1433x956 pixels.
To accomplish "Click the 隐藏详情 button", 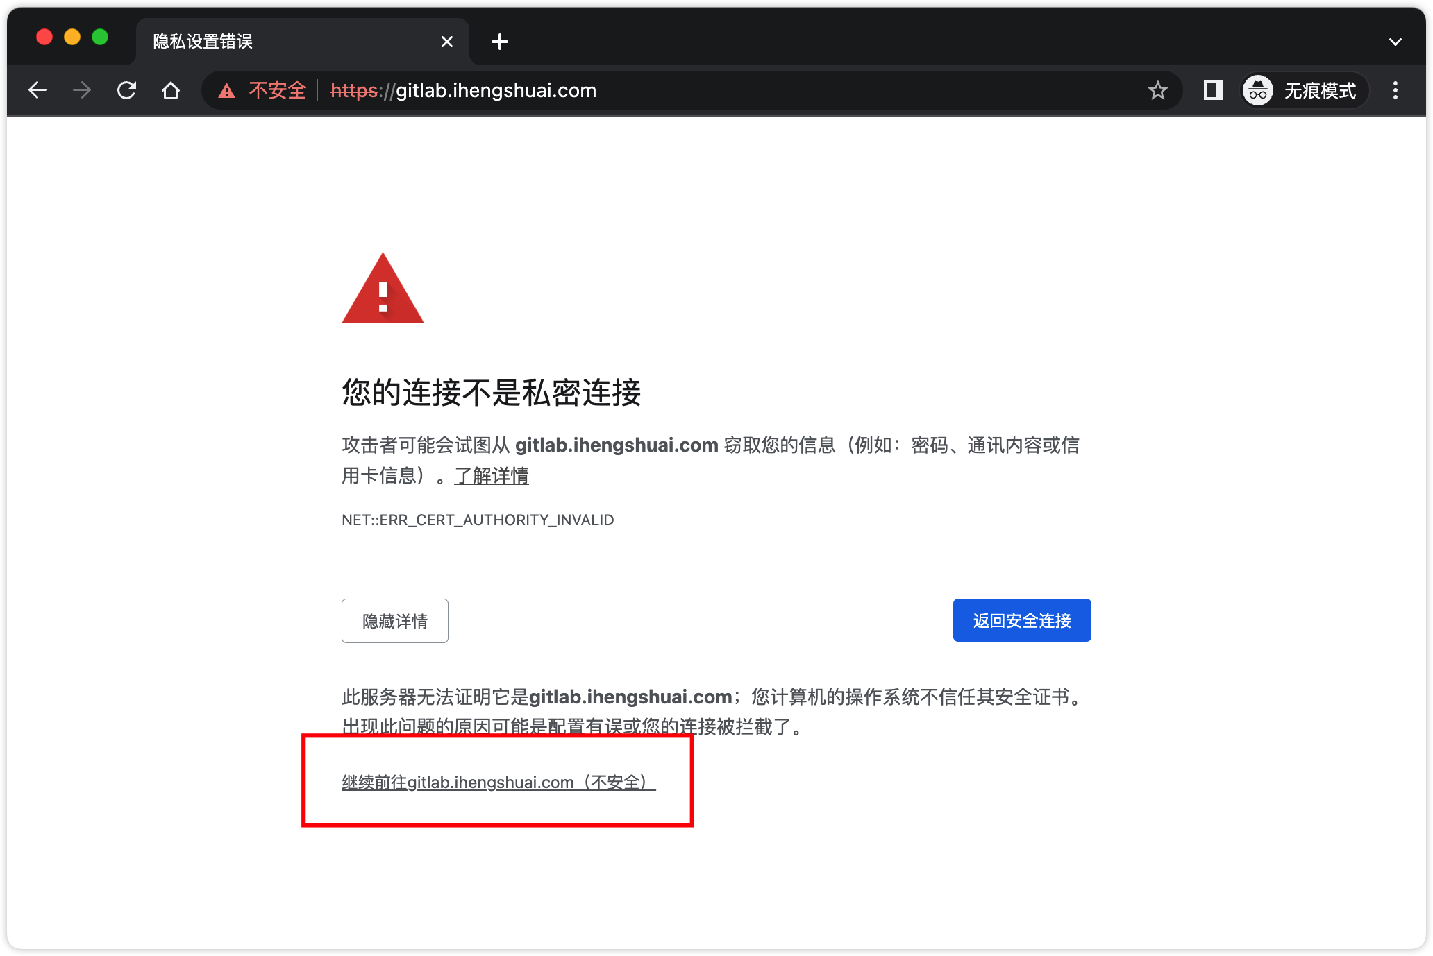I will (394, 620).
